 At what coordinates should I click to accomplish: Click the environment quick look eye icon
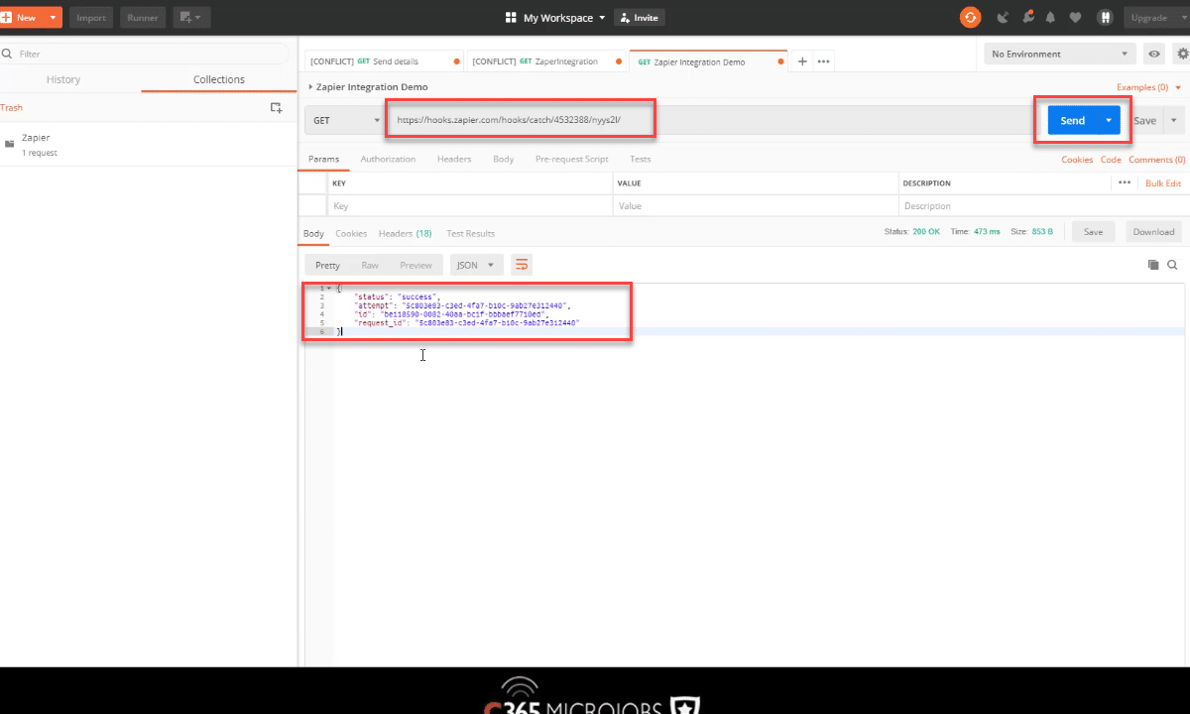coord(1154,54)
